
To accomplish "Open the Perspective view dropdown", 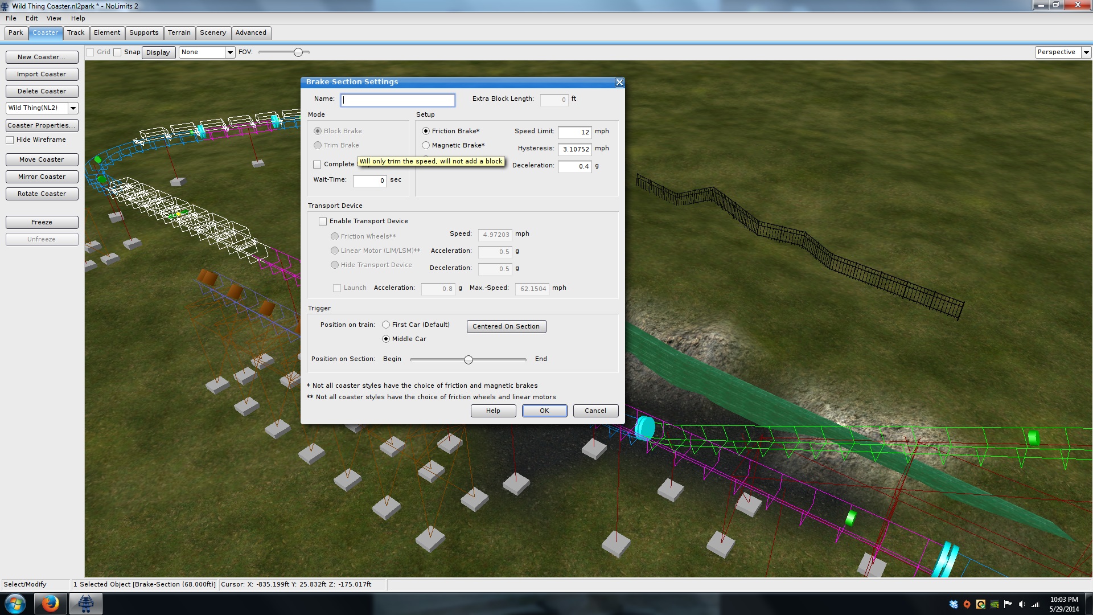I will coord(1086,52).
